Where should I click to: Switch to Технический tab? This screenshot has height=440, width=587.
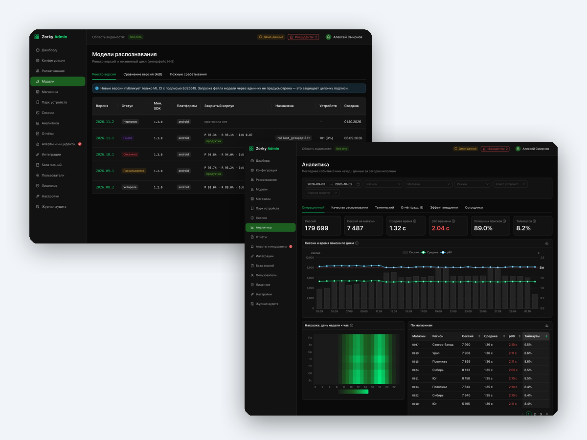pos(384,208)
